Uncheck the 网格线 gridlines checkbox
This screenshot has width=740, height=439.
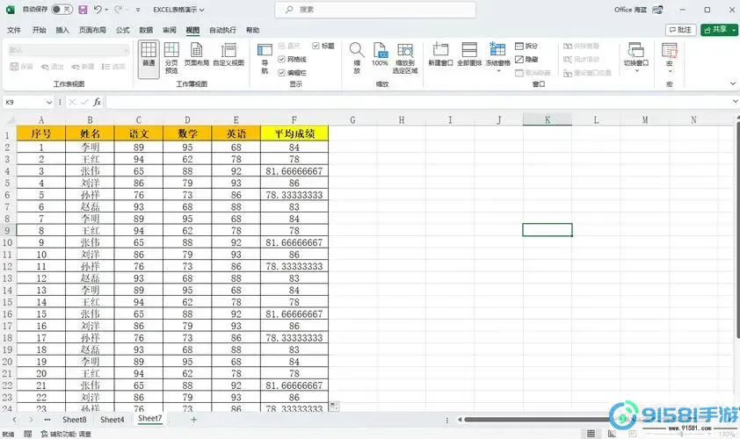click(x=281, y=59)
